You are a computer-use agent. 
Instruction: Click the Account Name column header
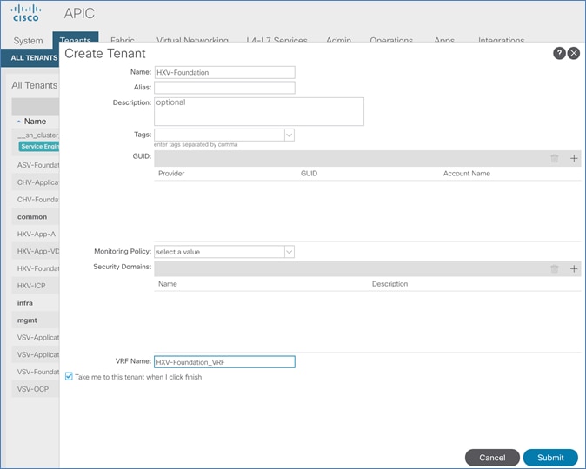click(466, 173)
